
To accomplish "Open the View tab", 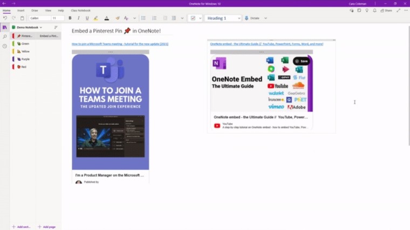I will [48, 10].
